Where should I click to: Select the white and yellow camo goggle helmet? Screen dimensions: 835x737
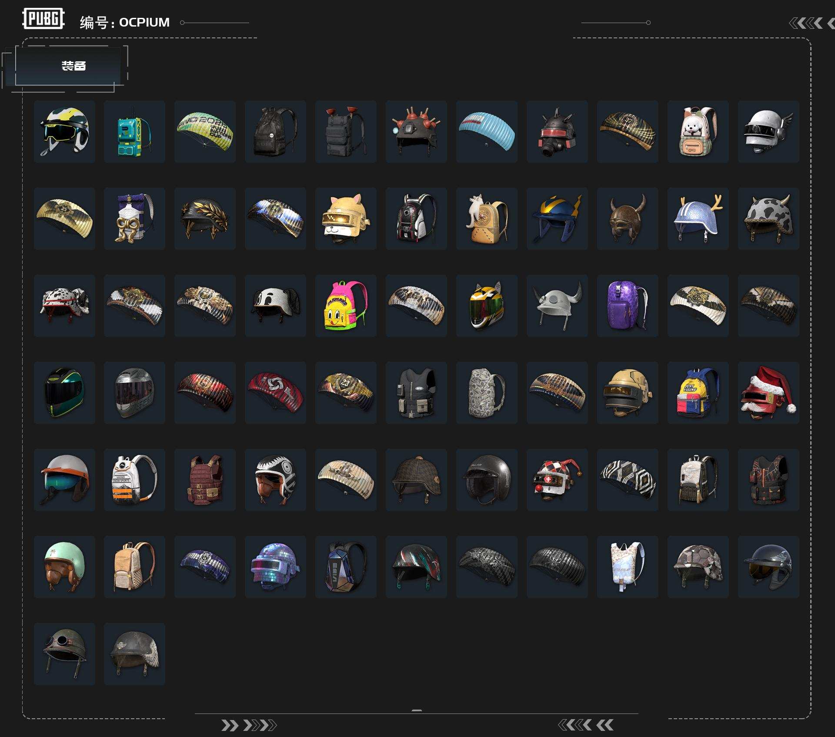64,131
